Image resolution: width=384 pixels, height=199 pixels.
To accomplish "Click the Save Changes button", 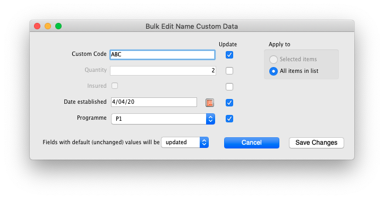I will coord(317,143).
